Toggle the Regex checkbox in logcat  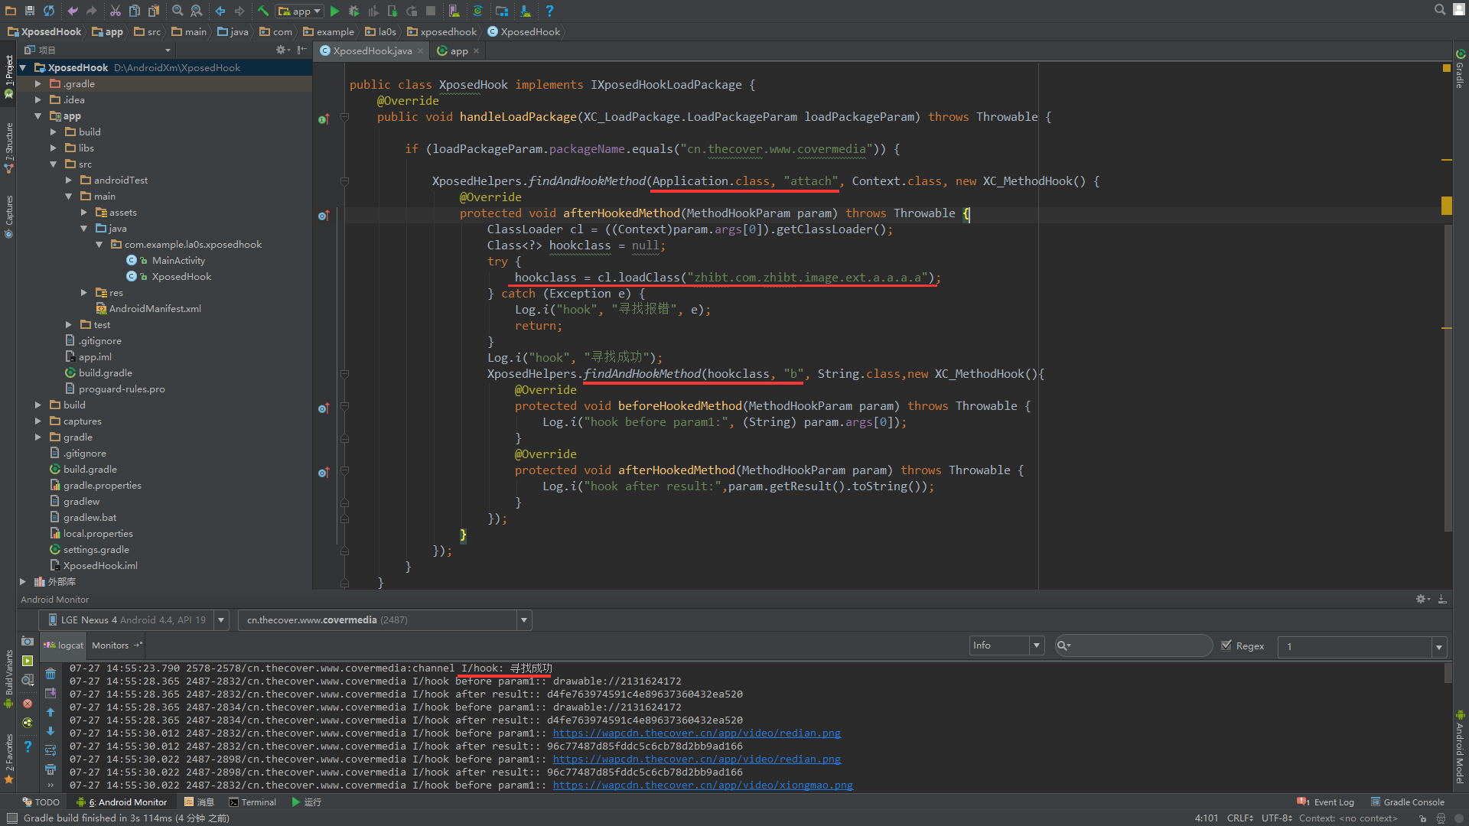[x=1226, y=646]
